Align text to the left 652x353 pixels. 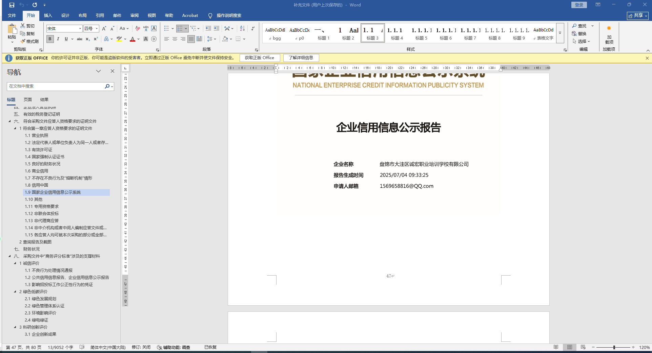167,39
